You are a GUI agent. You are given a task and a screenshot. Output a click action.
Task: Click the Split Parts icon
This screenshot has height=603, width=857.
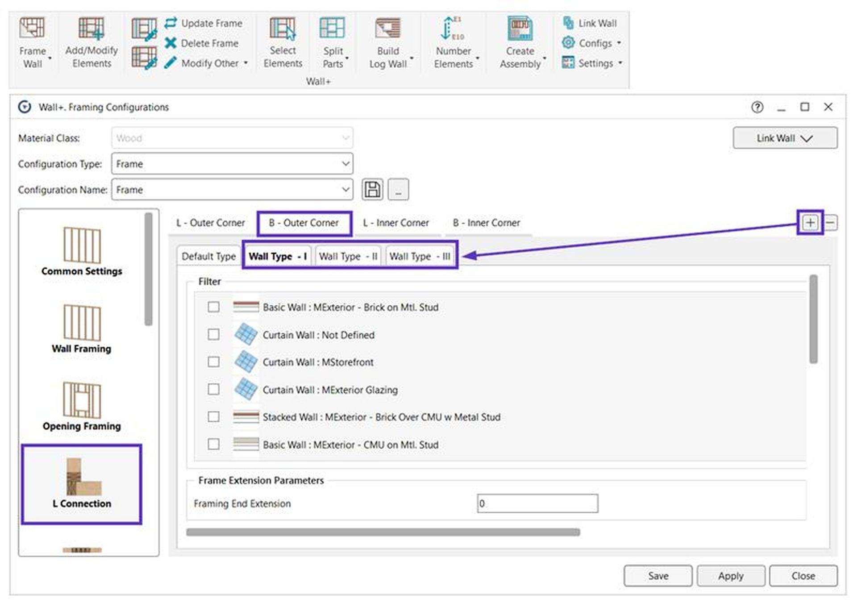click(x=333, y=28)
